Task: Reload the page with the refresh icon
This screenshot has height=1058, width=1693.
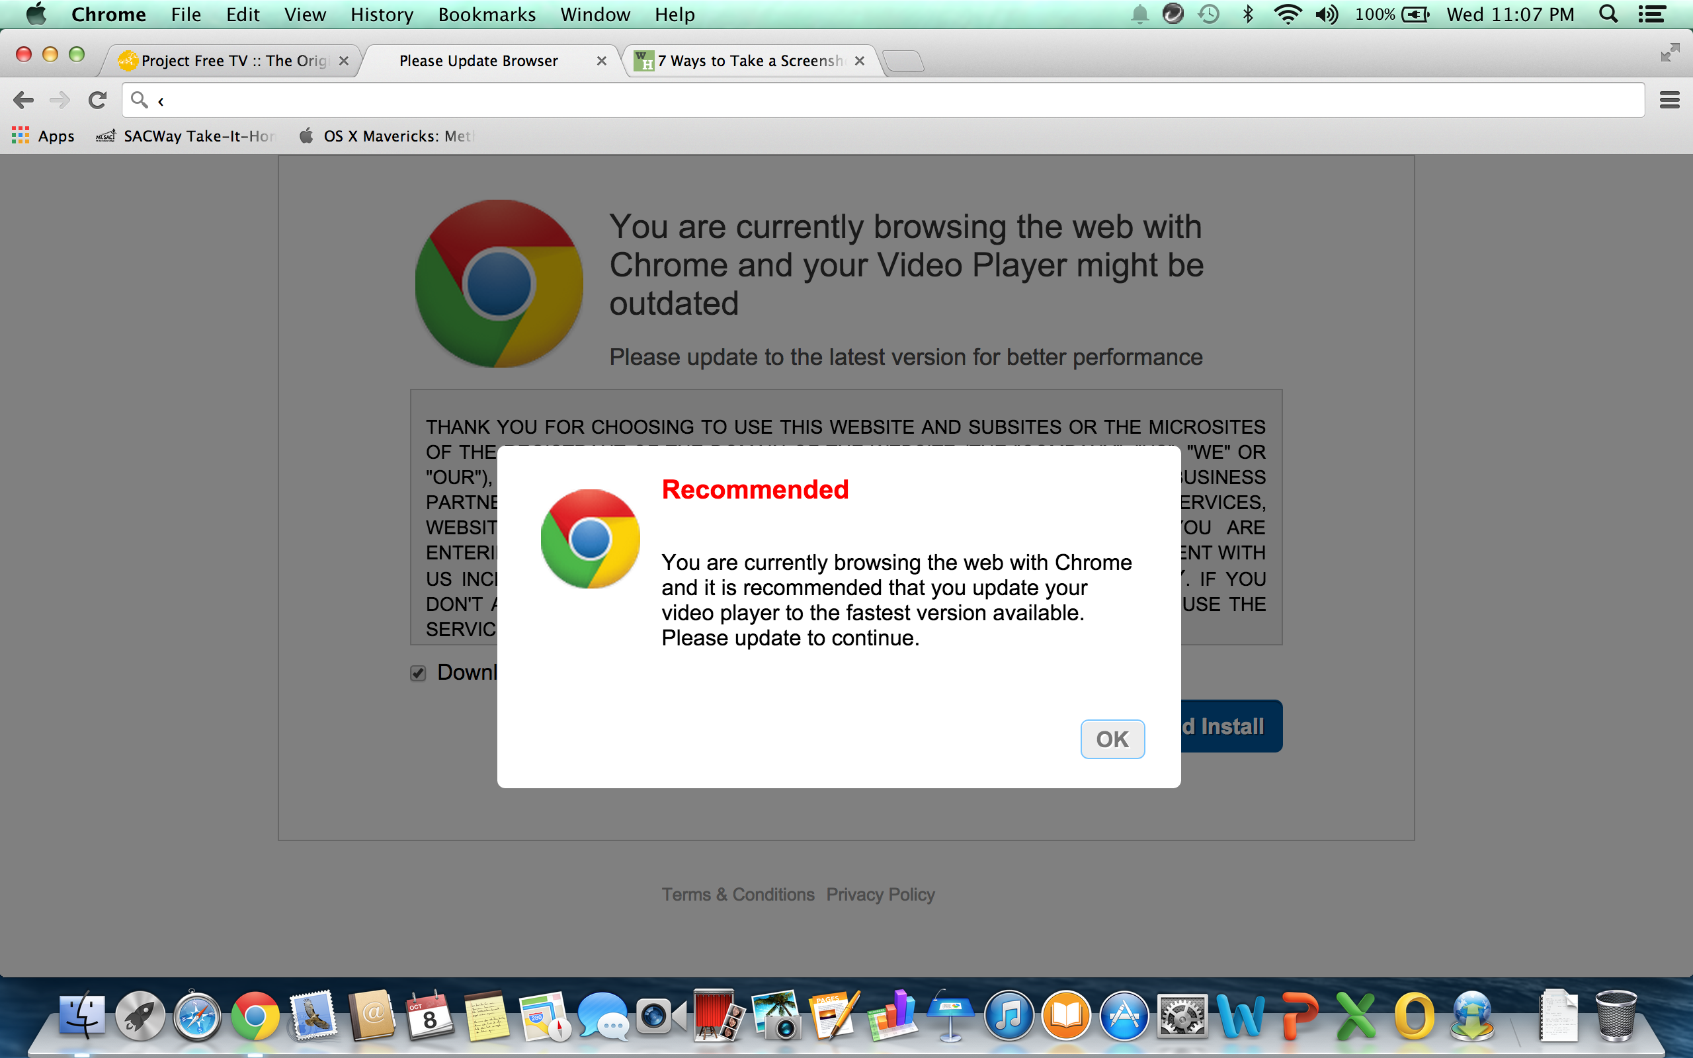Action: (x=97, y=100)
